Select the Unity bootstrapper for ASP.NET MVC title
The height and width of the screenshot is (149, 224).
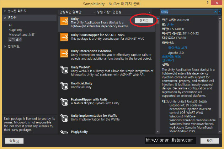(98, 35)
